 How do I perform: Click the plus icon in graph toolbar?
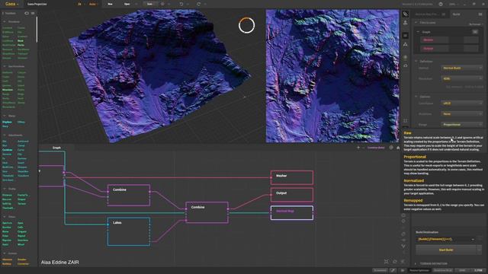click(358, 148)
